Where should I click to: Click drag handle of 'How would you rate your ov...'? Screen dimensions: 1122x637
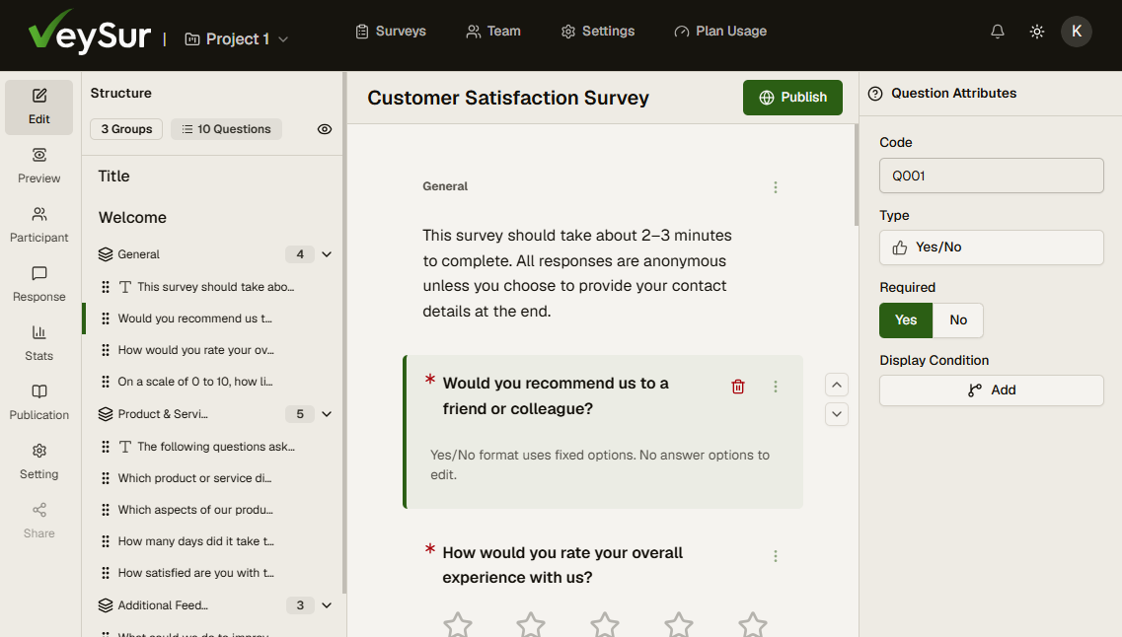106,350
